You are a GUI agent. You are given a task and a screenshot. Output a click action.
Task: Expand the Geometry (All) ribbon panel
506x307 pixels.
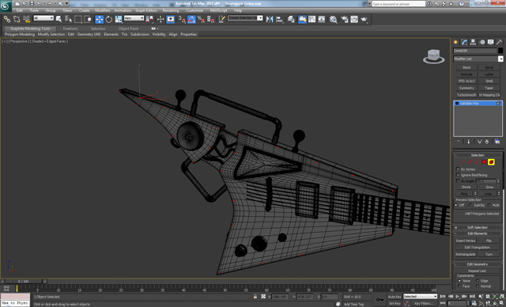(89, 34)
